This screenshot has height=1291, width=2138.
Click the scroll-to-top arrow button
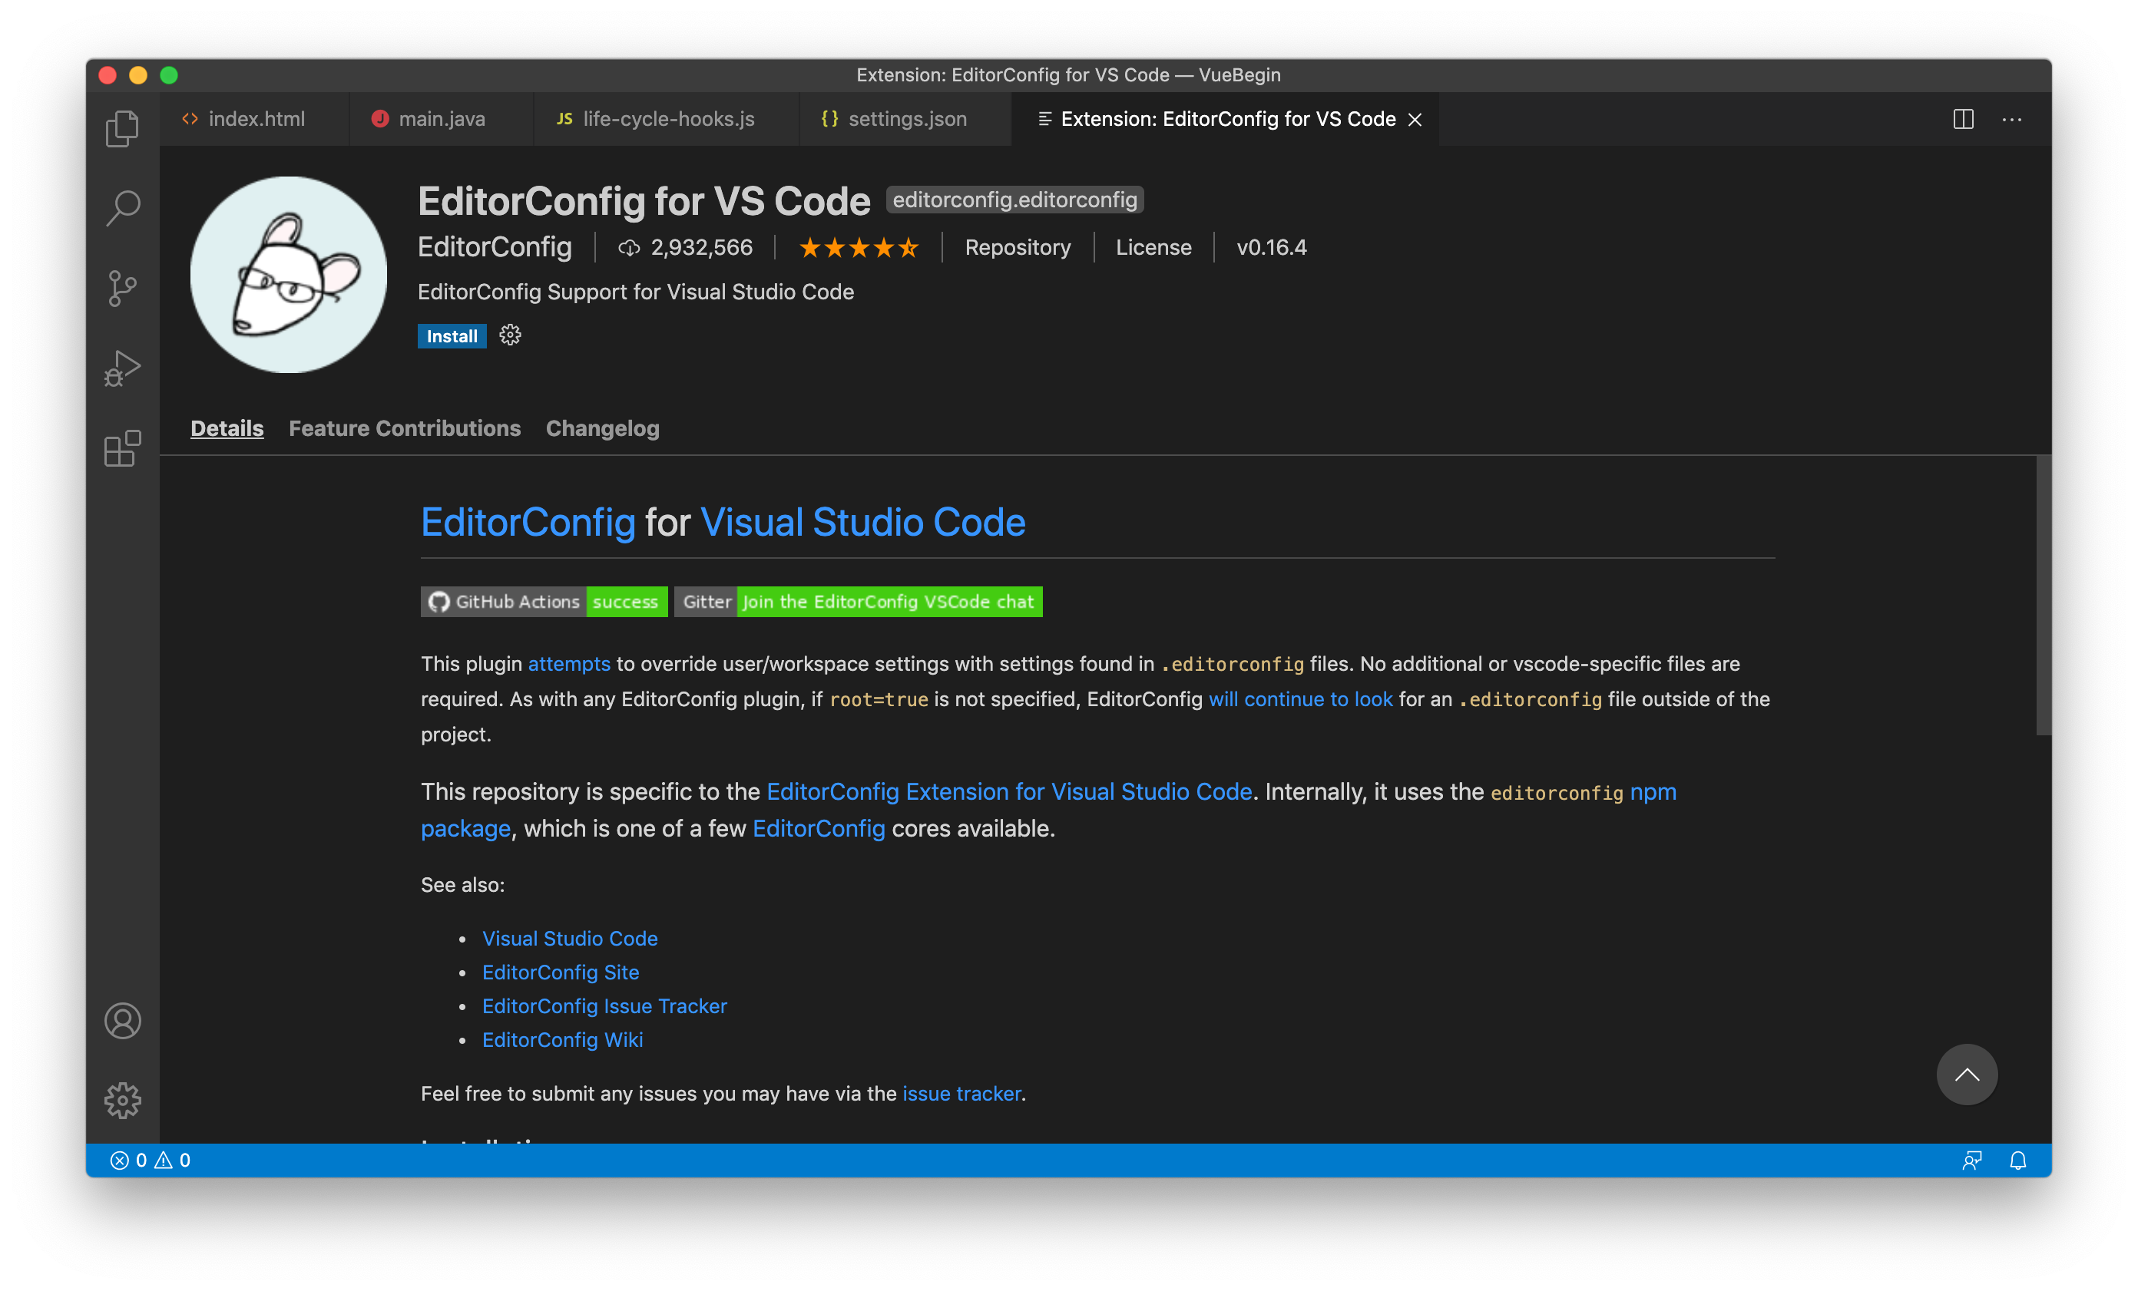tap(1966, 1075)
